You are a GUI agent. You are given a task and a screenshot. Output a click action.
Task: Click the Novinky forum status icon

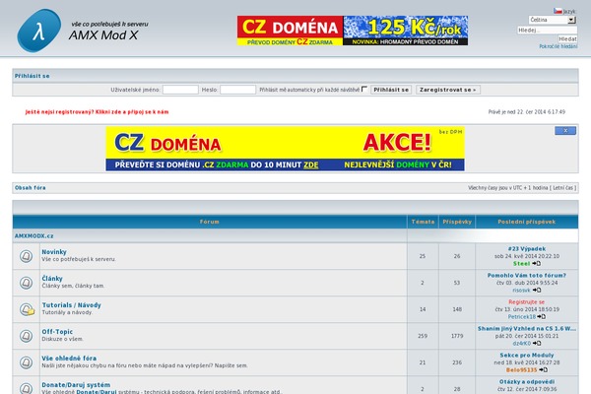click(x=26, y=256)
